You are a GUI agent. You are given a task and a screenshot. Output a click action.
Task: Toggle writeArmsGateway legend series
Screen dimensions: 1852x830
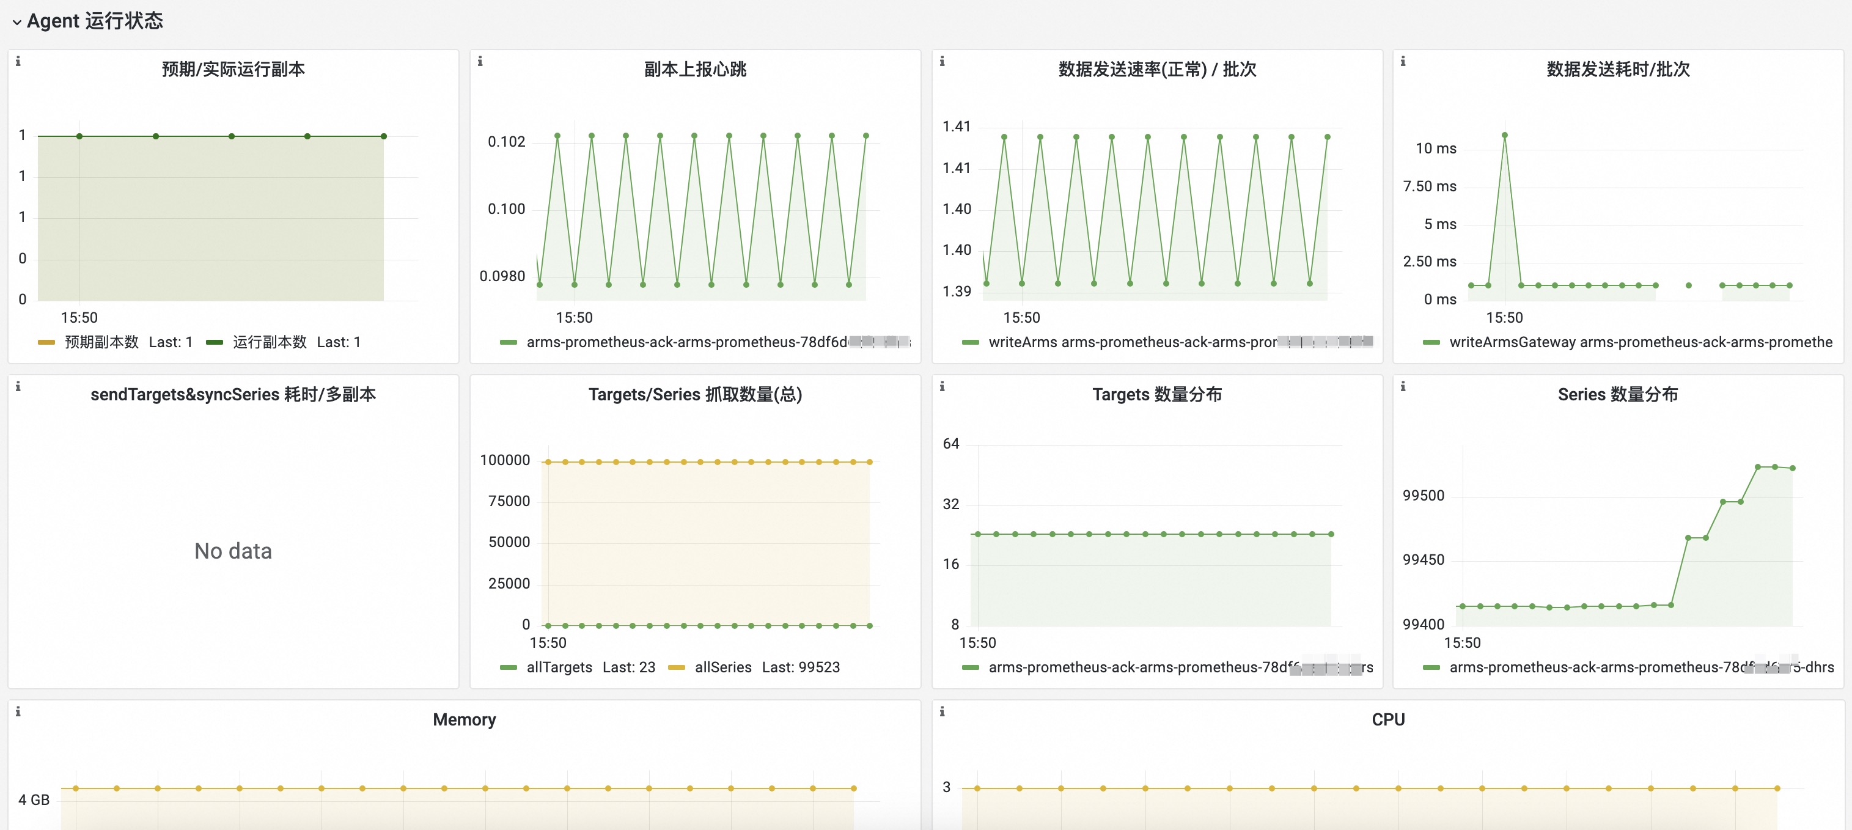pyautogui.click(x=1641, y=342)
